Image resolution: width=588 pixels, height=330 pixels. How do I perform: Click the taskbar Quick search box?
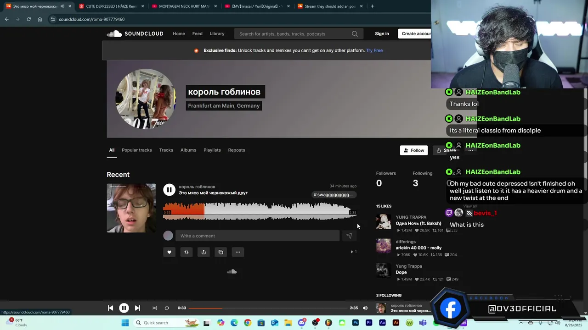point(164,323)
